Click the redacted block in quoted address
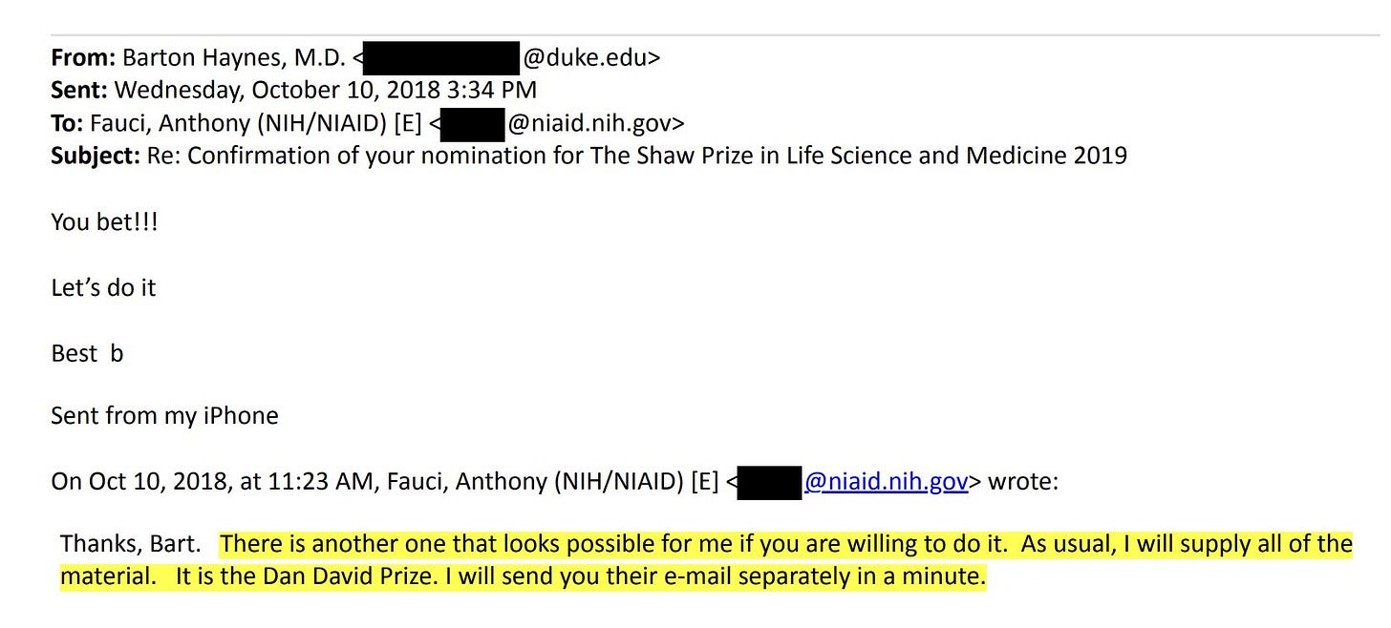This screenshot has width=1391, height=628. click(x=770, y=483)
